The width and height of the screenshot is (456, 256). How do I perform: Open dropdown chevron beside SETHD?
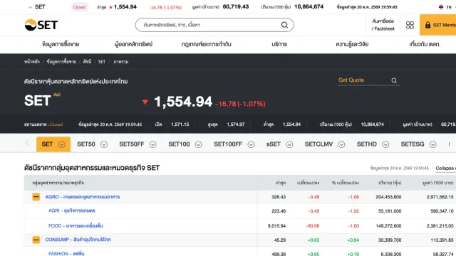(385, 144)
